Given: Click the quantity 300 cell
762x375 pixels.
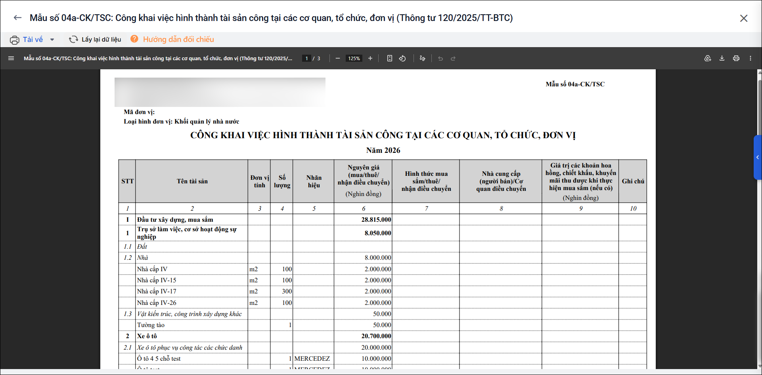Looking at the screenshot, I should click(282, 291).
